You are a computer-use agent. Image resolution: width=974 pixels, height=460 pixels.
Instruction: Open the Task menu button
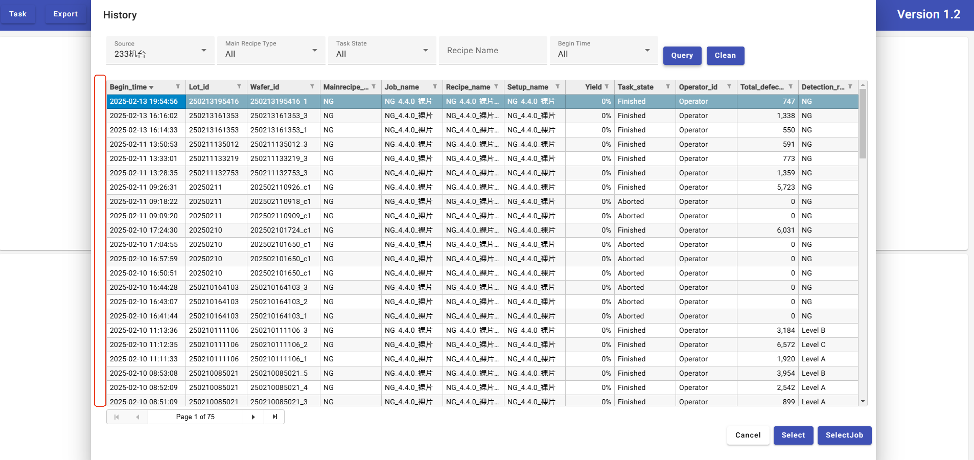[18, 14]
